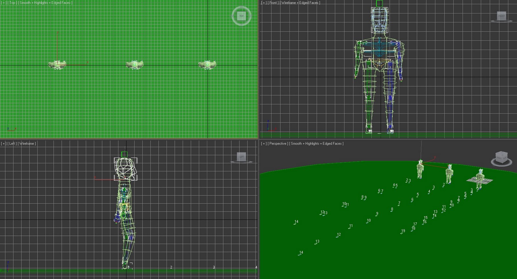The image size is (517, 279).
Task: Click the ViewCube in the Top viewport
Action: coord(241,16)
